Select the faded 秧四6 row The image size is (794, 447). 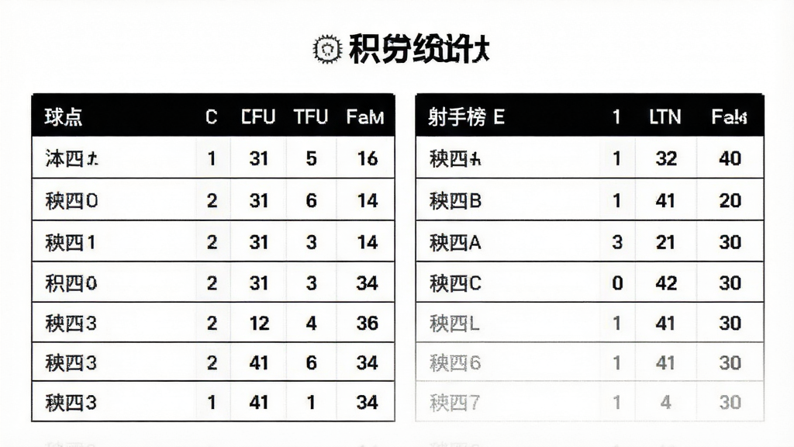tap(589, 362)
